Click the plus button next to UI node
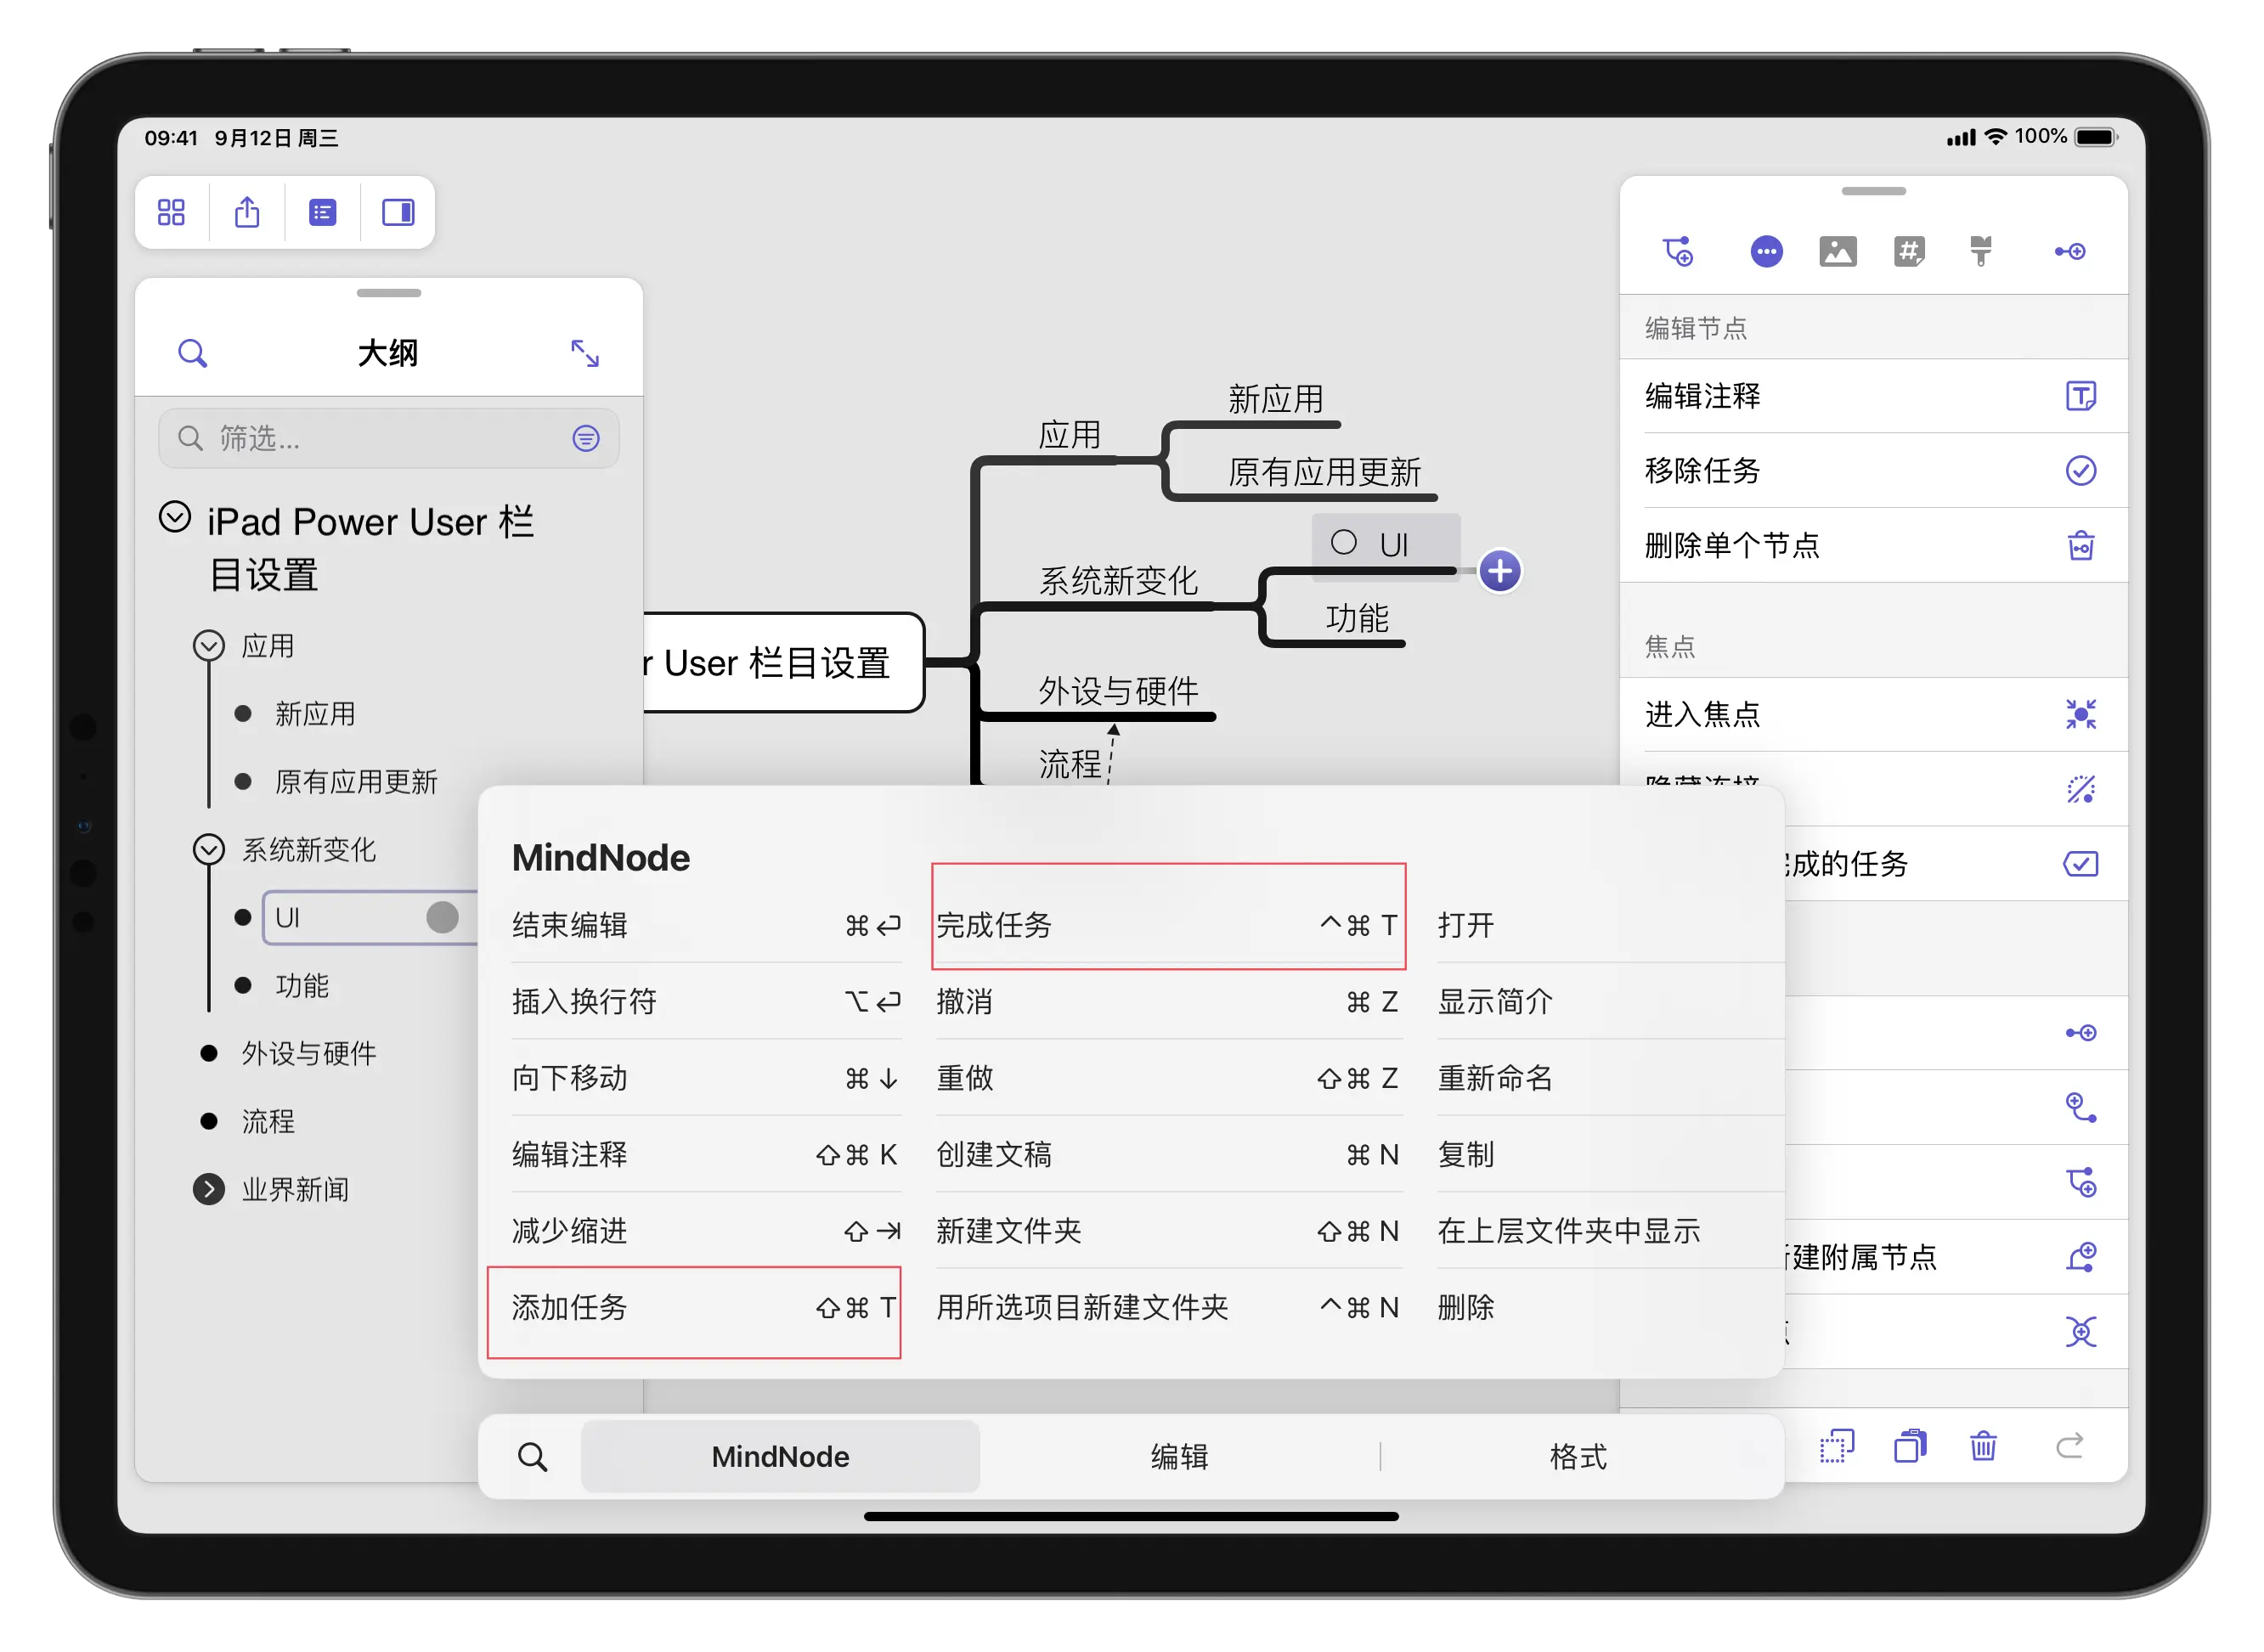The image size is (2264, 1652). click(x=1500, y=572)
